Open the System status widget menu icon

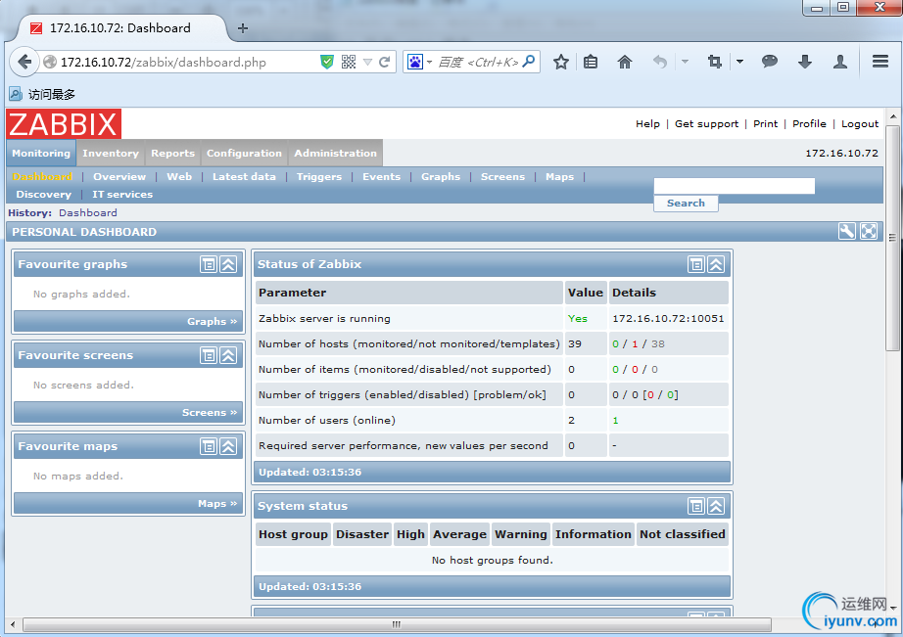[696, 506]
